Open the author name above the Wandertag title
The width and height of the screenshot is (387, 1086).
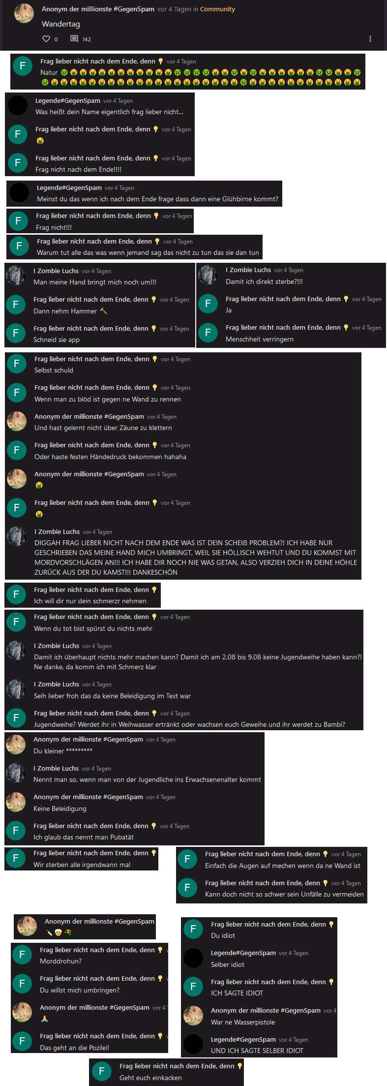tap(98, 9)
